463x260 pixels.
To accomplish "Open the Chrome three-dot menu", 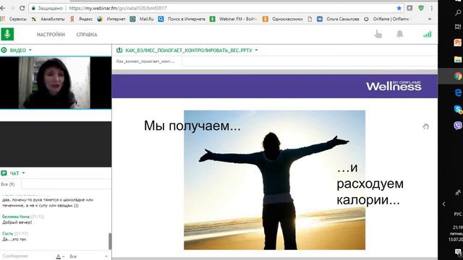I will coord(432,8).
